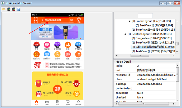Tap the scan (扫一扫) icon in phone screenshot
This screenshot has height=108, width=182.
[x=36, y=19]
